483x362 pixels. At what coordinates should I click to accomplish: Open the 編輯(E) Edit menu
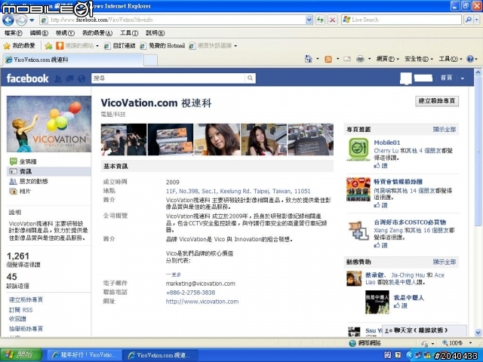coord(38,33)
